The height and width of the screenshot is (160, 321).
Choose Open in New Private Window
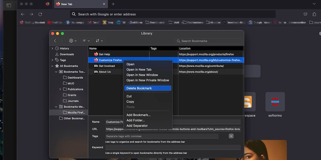[x=147, y=80]
